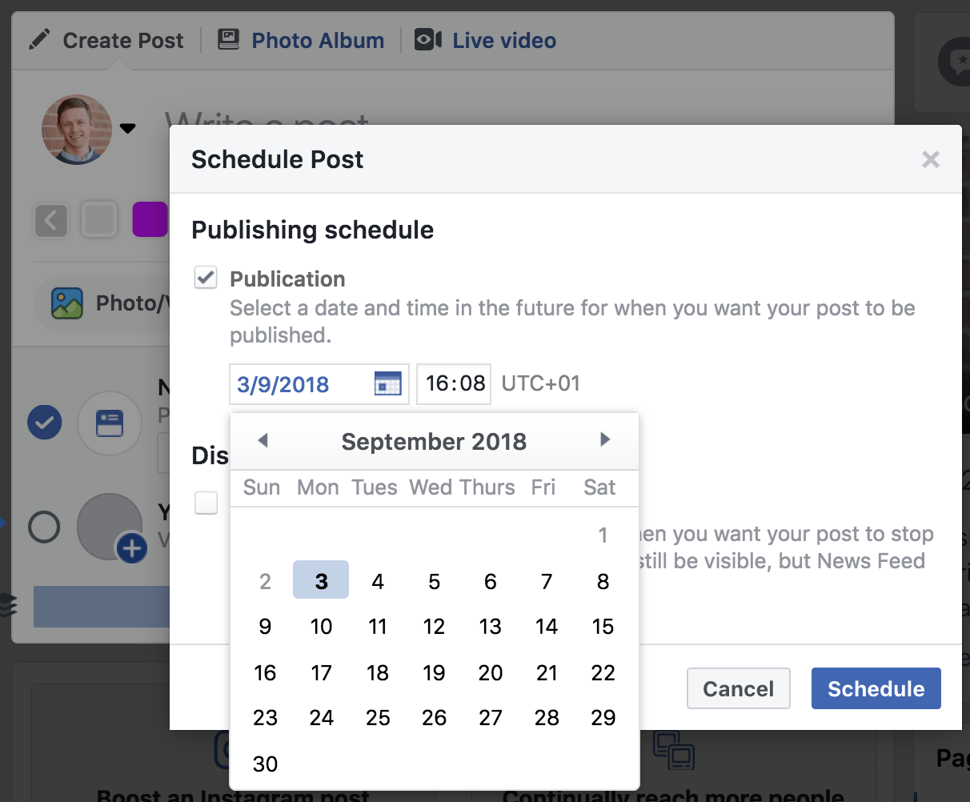This screenshot has width=970, height=802.
Task: Choose the purple background color swatch
Action: pyautogui.click(x=150, y=219)
